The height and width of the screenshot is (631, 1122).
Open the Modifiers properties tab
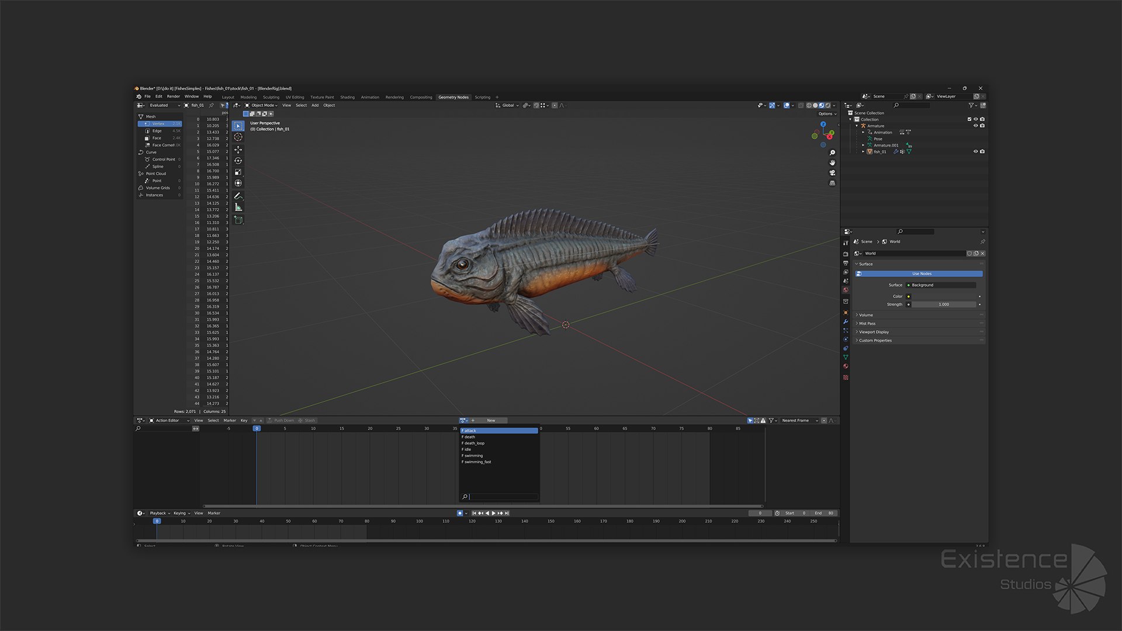pyautogui.click(x=846, y=321)
